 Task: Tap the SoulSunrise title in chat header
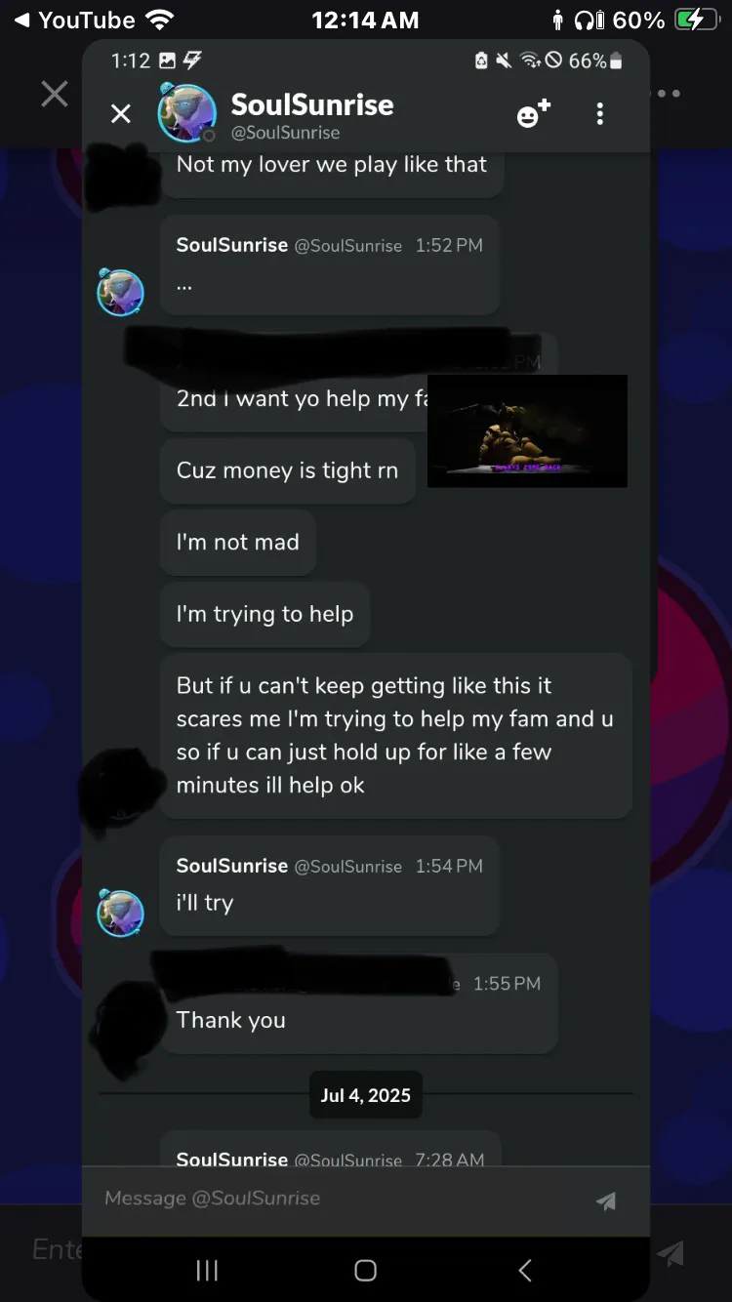[312, 104]
